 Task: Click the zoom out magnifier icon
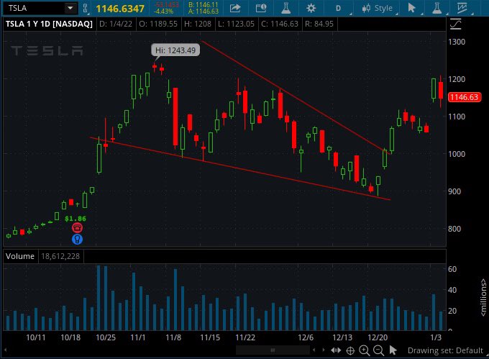378,350
